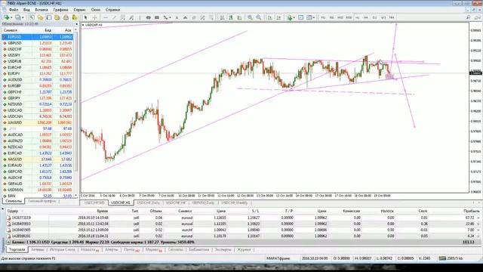483x272 pixels.
Task: Select the Cursor arrow tool
Action: point(85,17)
